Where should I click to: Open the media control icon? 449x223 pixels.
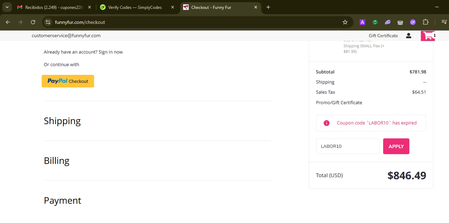tap(444, 22)
